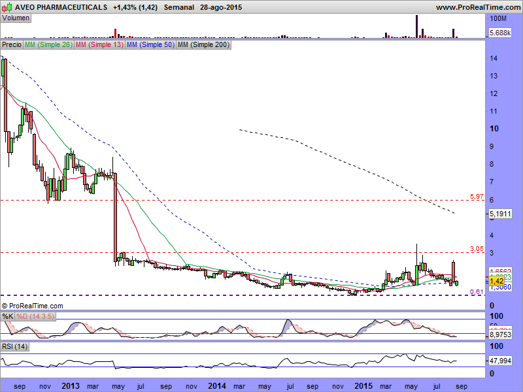Click the 0,61 support level label
This screenshot has height=392, width=523.
click(x=477, y=291)
